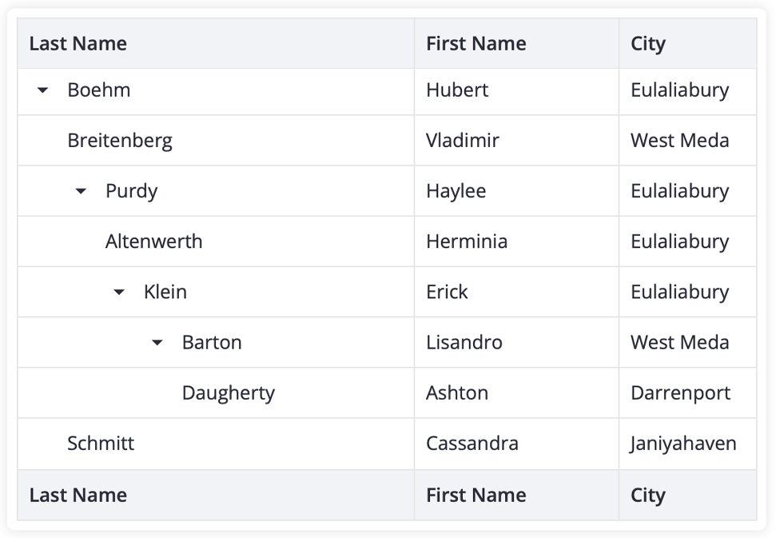This screenshot has width=776, height=538.
Task: Collapse the Purdy tree node
Action: click(82, 191)
